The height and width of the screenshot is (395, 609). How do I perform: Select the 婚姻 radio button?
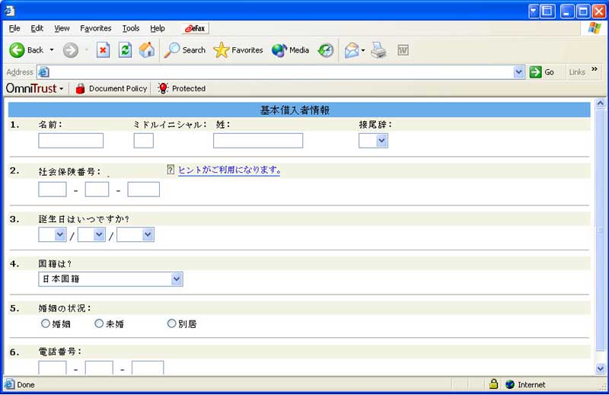click(x=46, y=323)
